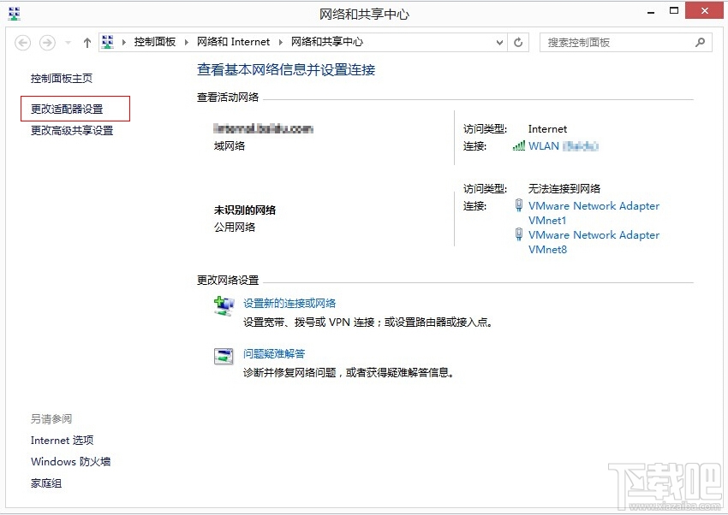Refresh the page with refresh button
Screen dimensions: 728x515
[518, 43]
